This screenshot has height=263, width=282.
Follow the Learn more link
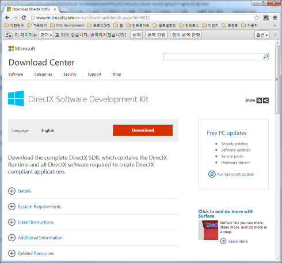238,241
